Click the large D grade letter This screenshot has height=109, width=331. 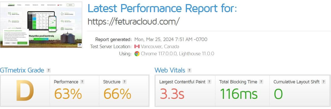pyautogui.click(x=25, y=90)
